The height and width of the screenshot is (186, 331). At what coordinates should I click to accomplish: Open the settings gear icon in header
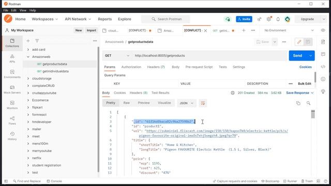269,19
